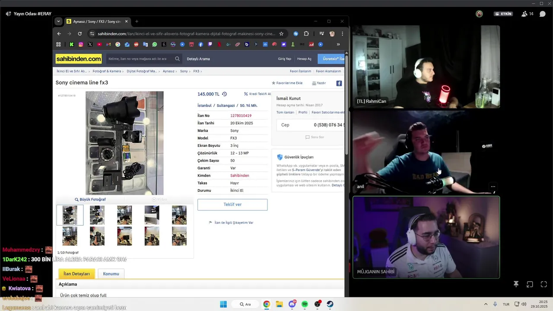Open the Chrome extensions puzzle icon
553x311 pixels.
(306, 34)
